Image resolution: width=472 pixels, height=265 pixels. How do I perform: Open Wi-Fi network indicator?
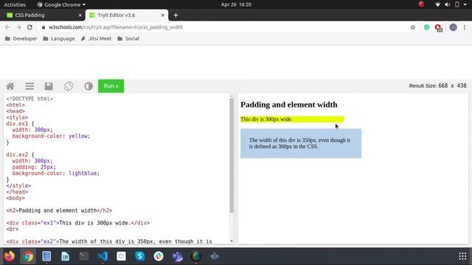[437, 4]
